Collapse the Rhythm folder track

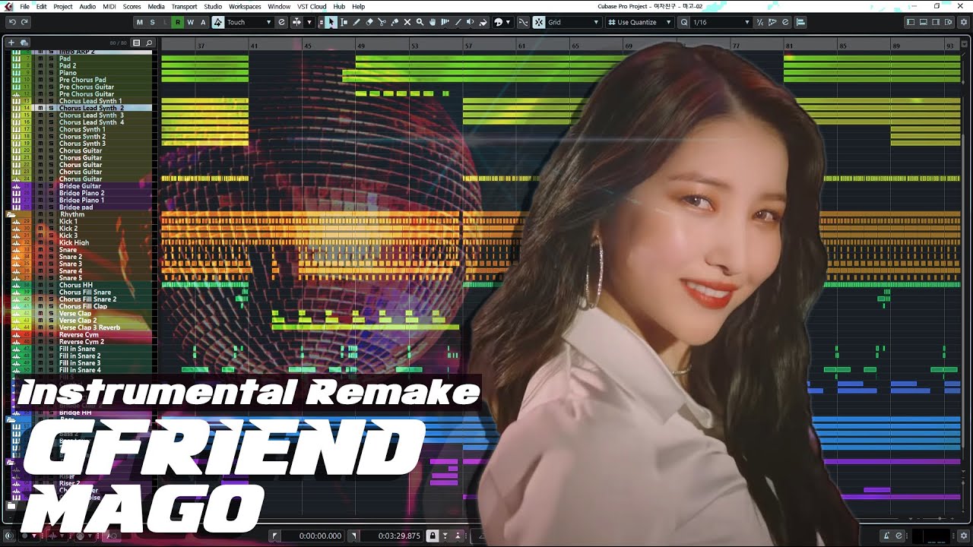pyautogui.click(x=11, y=214)
